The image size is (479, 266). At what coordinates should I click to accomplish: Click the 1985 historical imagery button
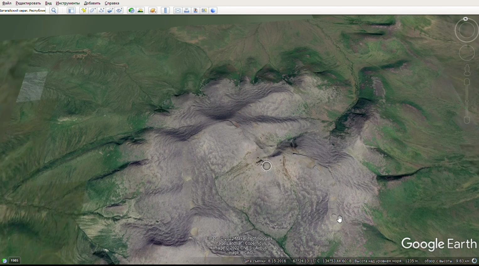pyautogui.click(x=14, y=260)
